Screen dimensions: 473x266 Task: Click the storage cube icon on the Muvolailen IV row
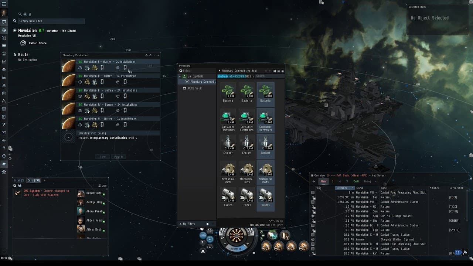click(x=118, y=110)
